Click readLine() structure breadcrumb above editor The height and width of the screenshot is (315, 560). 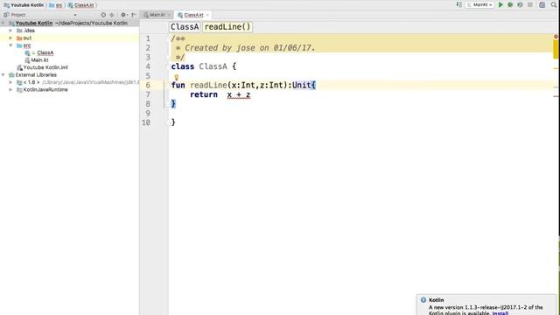pyautogui.click(x=227, y=27)
